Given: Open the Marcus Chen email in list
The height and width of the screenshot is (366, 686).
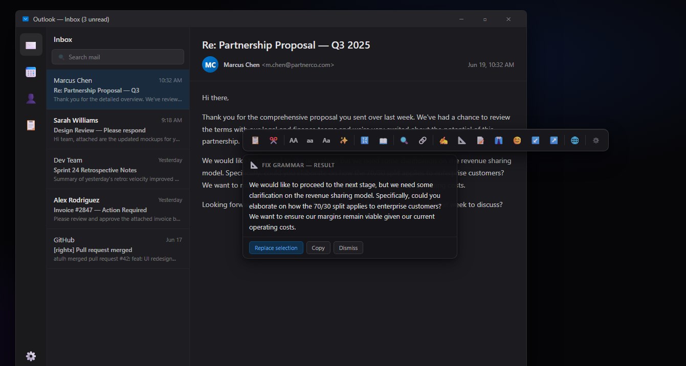Looking at the screenshot, I should (118, 89).
